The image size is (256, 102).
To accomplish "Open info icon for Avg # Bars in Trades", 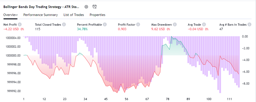I will [x=249, y=25].
